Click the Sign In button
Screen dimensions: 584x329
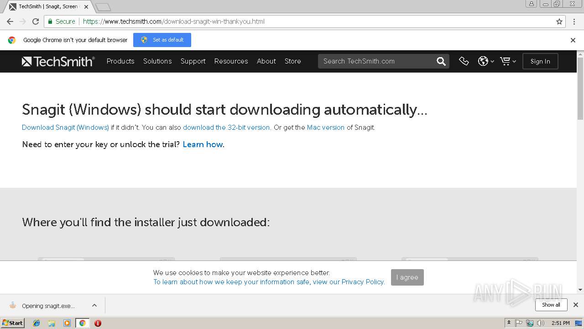[x=540, y=61]
